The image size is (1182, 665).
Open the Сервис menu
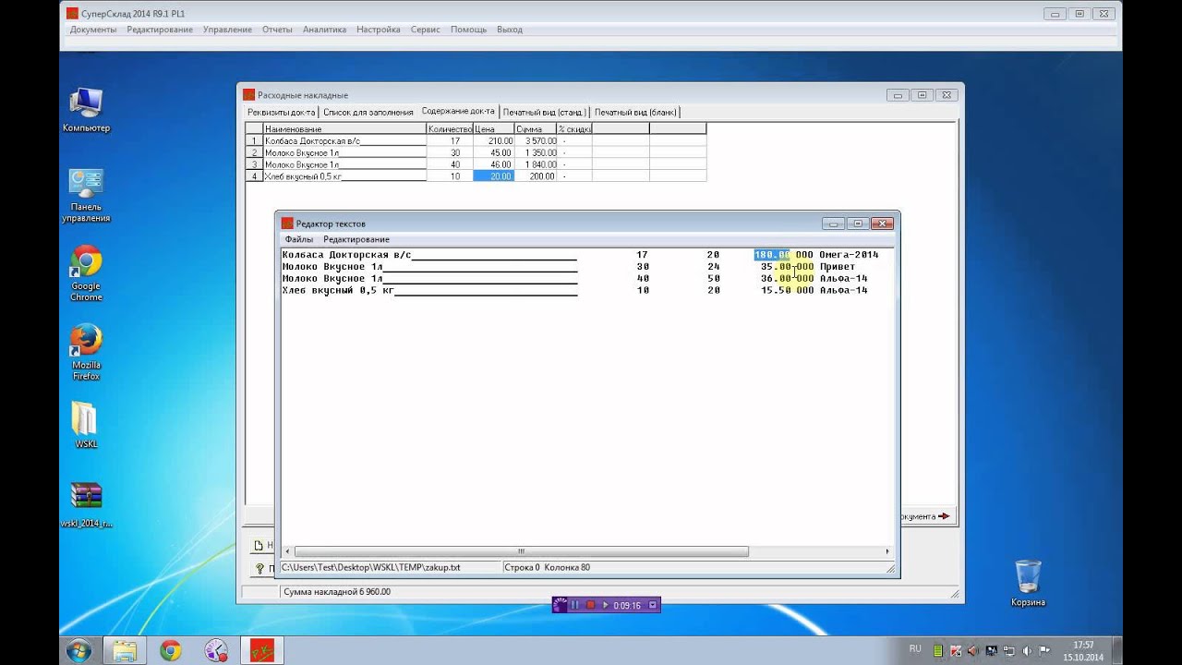point(425,30)
